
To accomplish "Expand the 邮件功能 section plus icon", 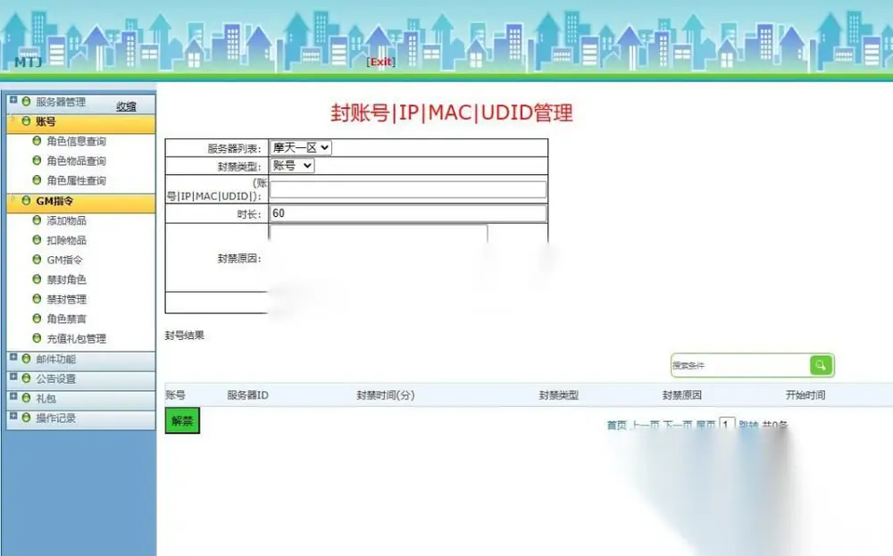I will tap(13, 357).
